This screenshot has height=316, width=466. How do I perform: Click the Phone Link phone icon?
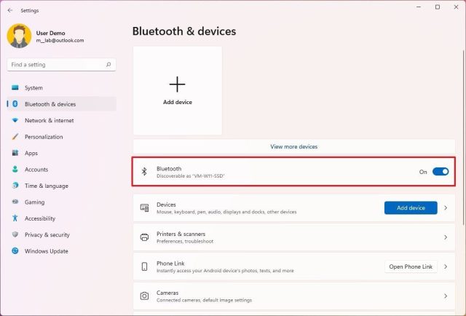tap(144, 266)
